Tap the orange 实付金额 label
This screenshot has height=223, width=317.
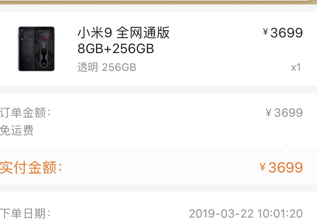coord(31,167)
